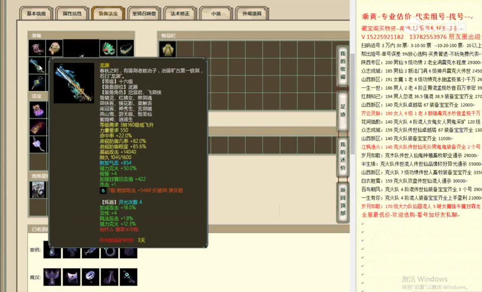
Task: Switch to the 基本信息 tab
Action: click(36, 13)
